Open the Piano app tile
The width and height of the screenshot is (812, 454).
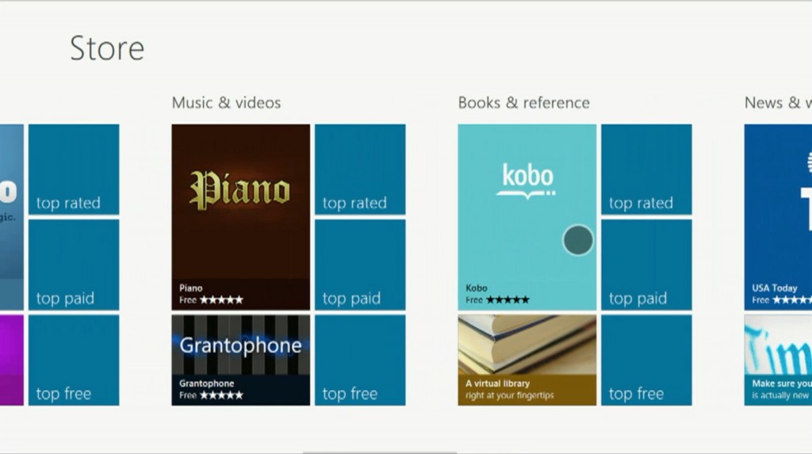tap(241, 217)
